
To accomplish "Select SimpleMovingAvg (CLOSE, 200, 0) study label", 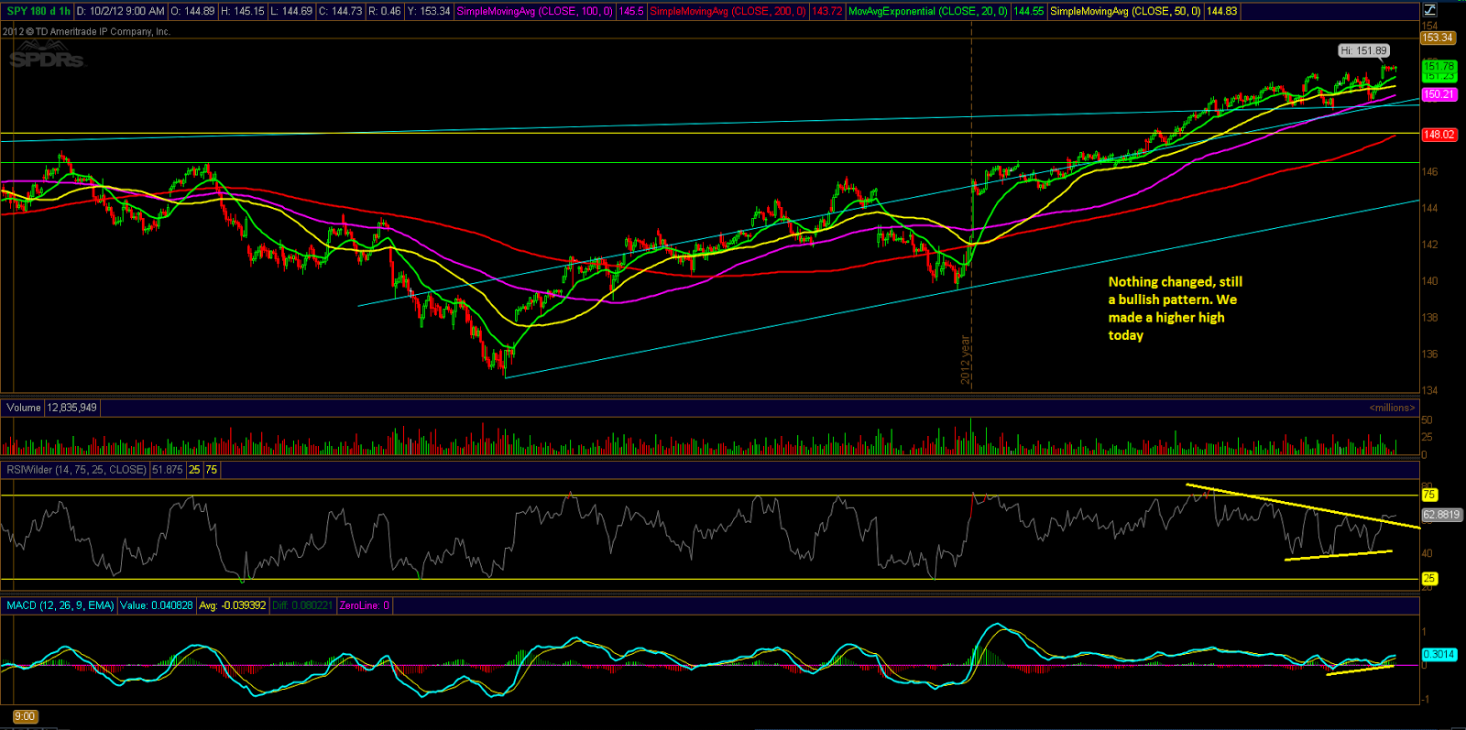I will tap(728, 11).
